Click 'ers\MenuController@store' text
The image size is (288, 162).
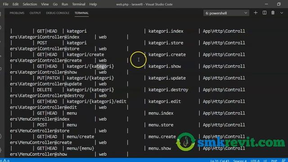coord(40,131)
